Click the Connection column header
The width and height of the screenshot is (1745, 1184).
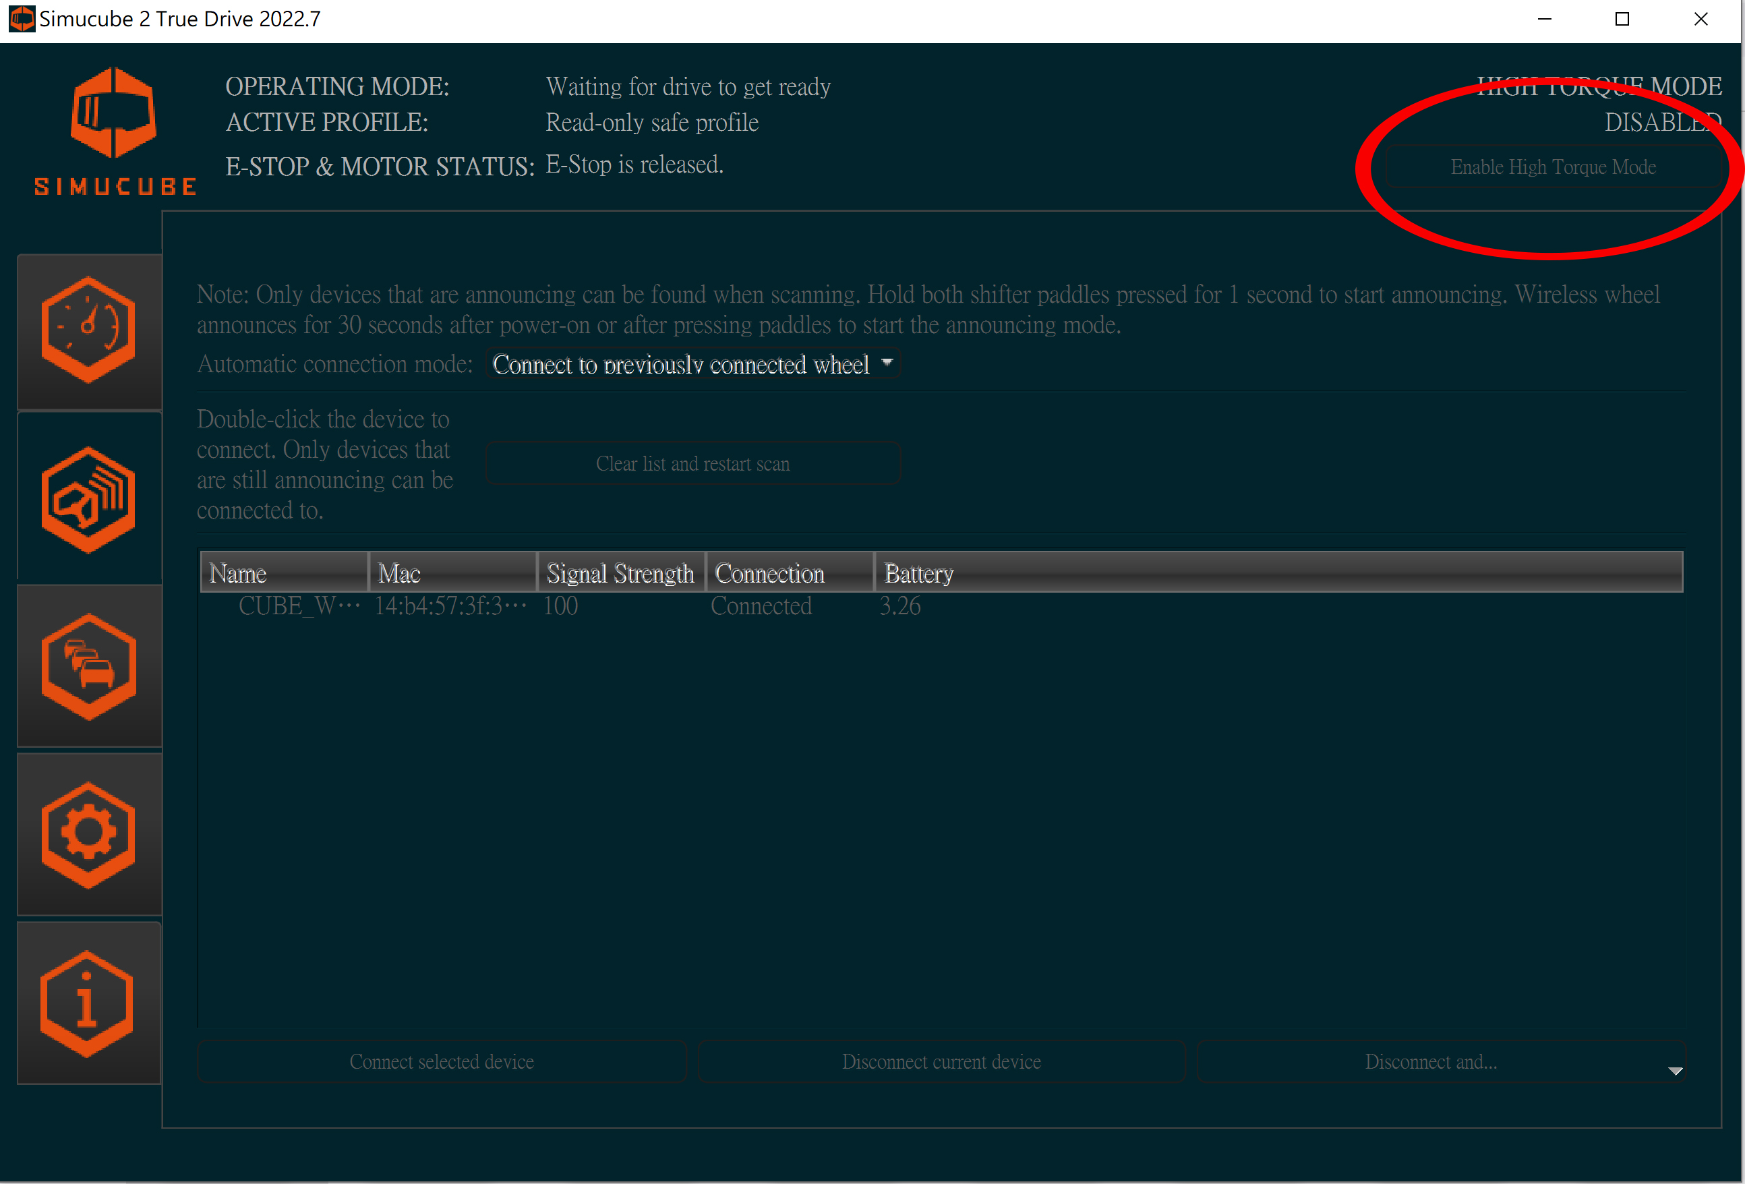(790, 573)
